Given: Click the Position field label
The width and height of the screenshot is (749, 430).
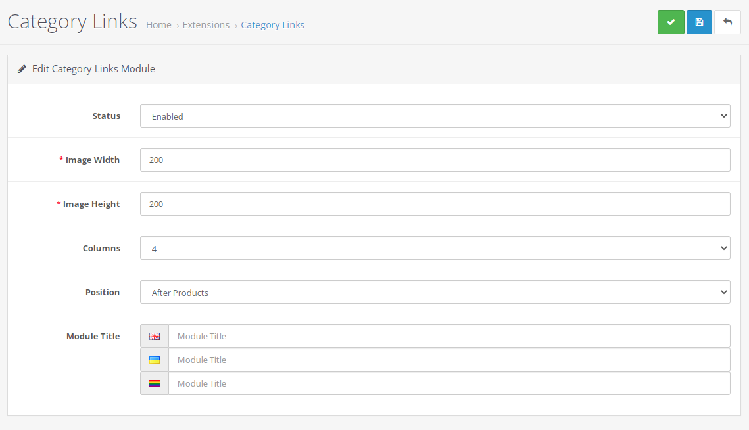Looking at the screenshot, I should tap(103, 292).
